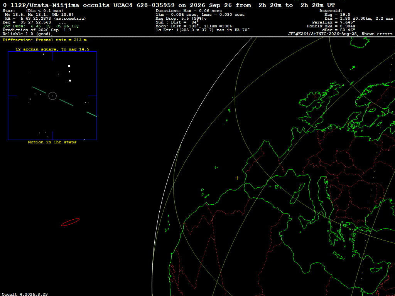Select the red error ellipse
The height and width of the screenshot is (296, 395).
pos(70,222)
